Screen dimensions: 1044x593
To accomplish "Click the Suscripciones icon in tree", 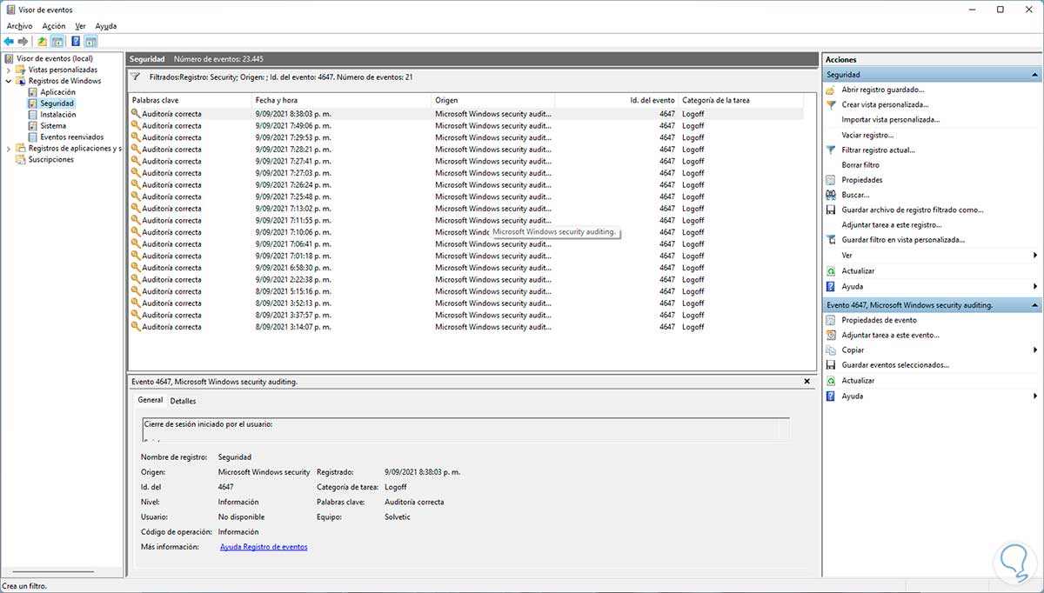I will [21, 160].
